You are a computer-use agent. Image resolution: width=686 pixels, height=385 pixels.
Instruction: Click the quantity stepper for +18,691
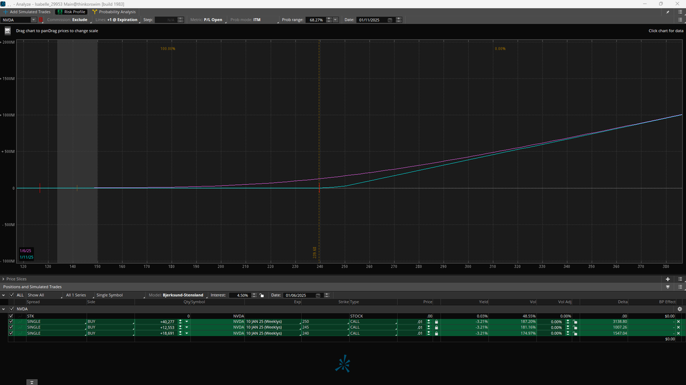(x=181, y=333)
